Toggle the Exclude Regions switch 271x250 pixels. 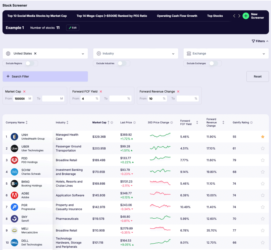pos(30,63)
